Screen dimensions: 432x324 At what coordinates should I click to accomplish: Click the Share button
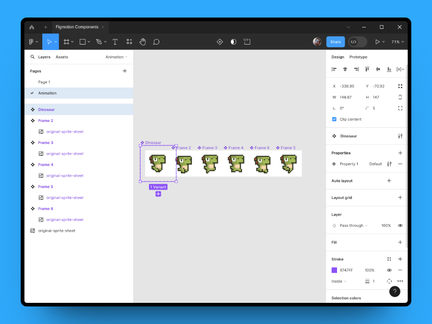[335, 41]
